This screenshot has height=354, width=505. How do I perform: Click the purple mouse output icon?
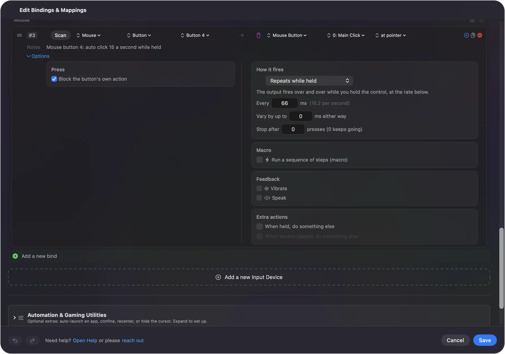tap(259, 35)
